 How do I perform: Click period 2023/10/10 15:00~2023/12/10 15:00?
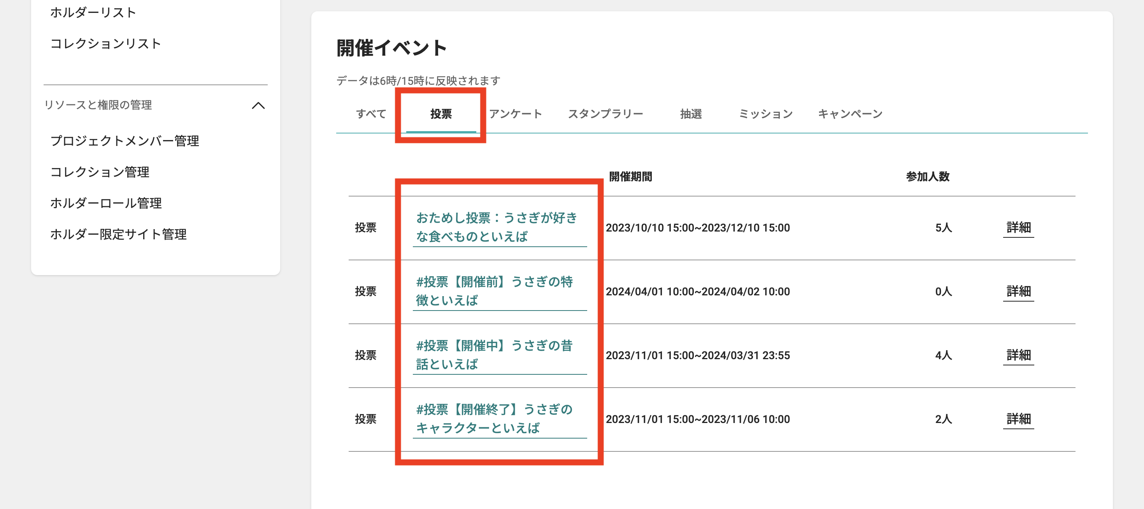(x=697, y=228)
